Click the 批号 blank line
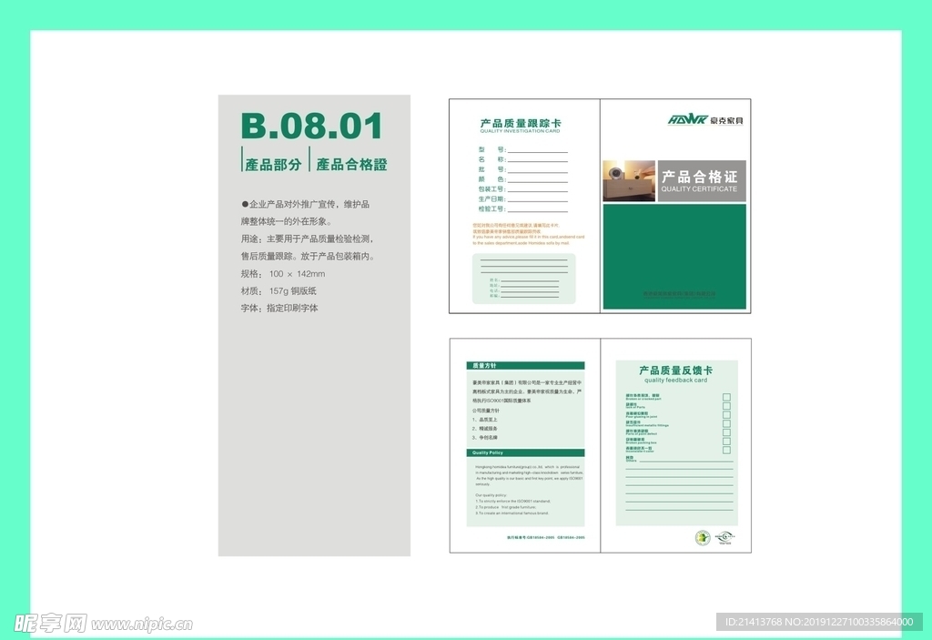The image size is (932, 640). tap(537, 172)
